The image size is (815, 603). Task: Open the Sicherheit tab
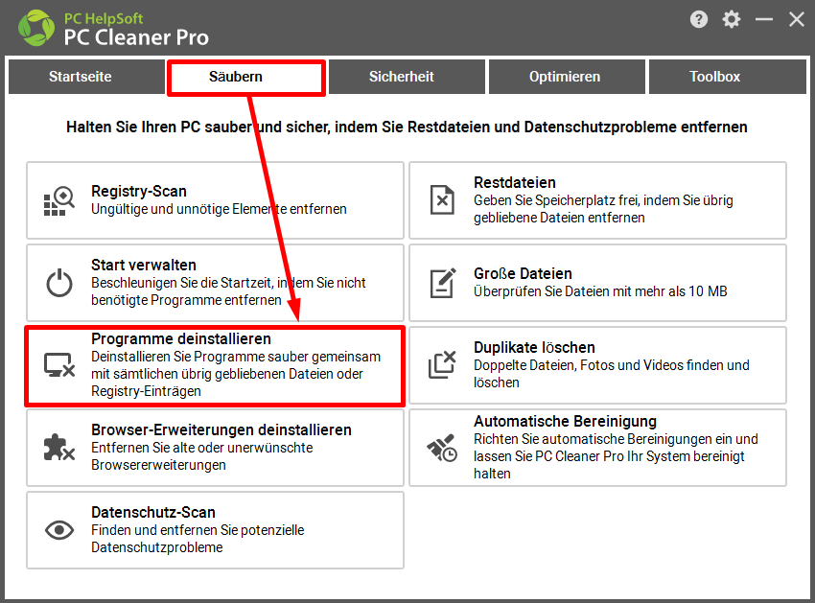407,77
